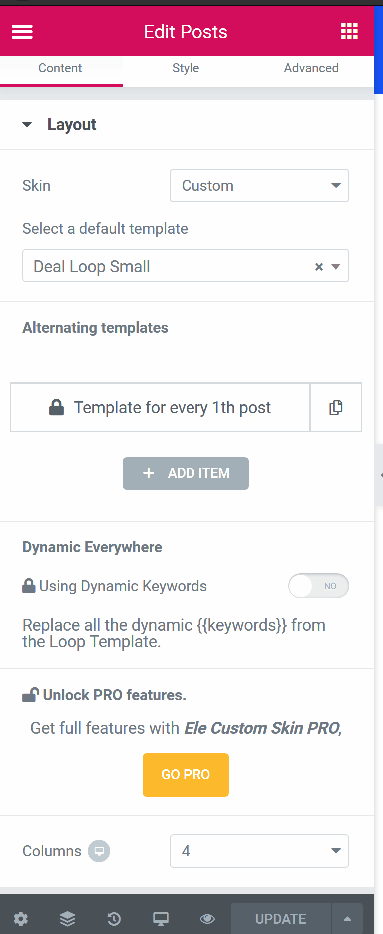This screenshot has height=934, width=383.
Task: Clear the Deal Loop Small template with the x
Action: 319,266
